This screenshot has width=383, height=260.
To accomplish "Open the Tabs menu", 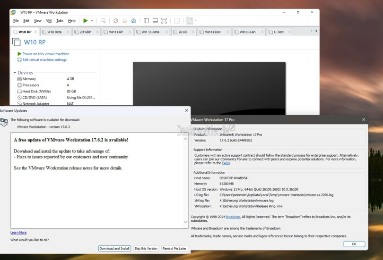I will coord(60,21).
